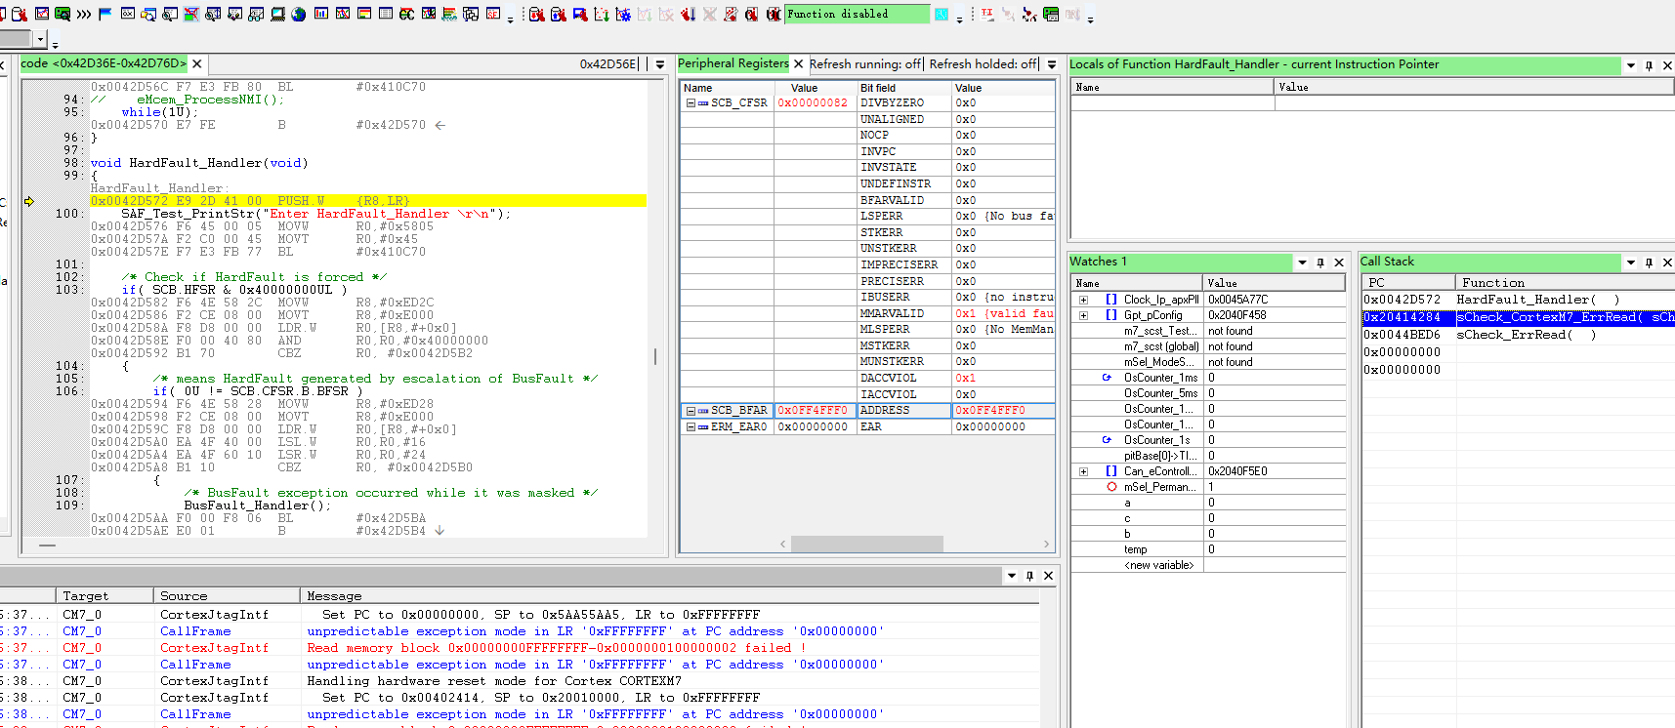Click the blue bar chart toolbar icon

point(320,14)
